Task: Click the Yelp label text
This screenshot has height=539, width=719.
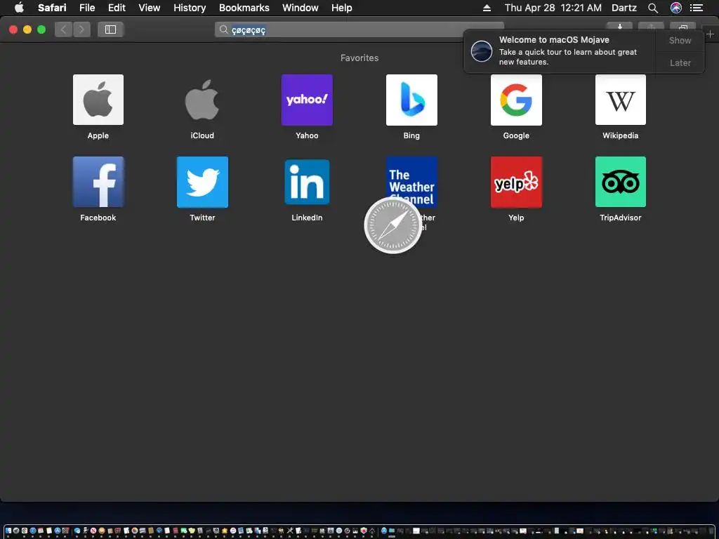Action: coord(516,218)
